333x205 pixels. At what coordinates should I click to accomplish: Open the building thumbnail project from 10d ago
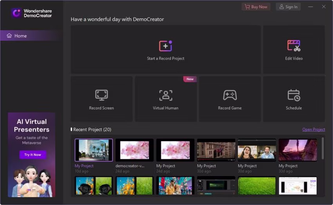94,150
